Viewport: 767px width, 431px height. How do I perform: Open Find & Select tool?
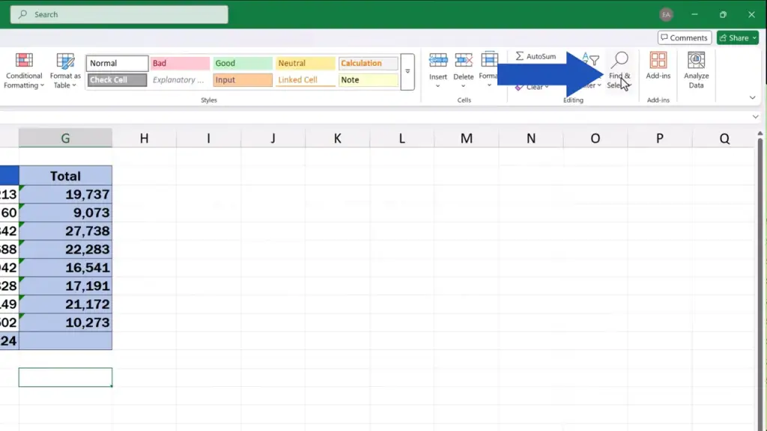point(619,70)
